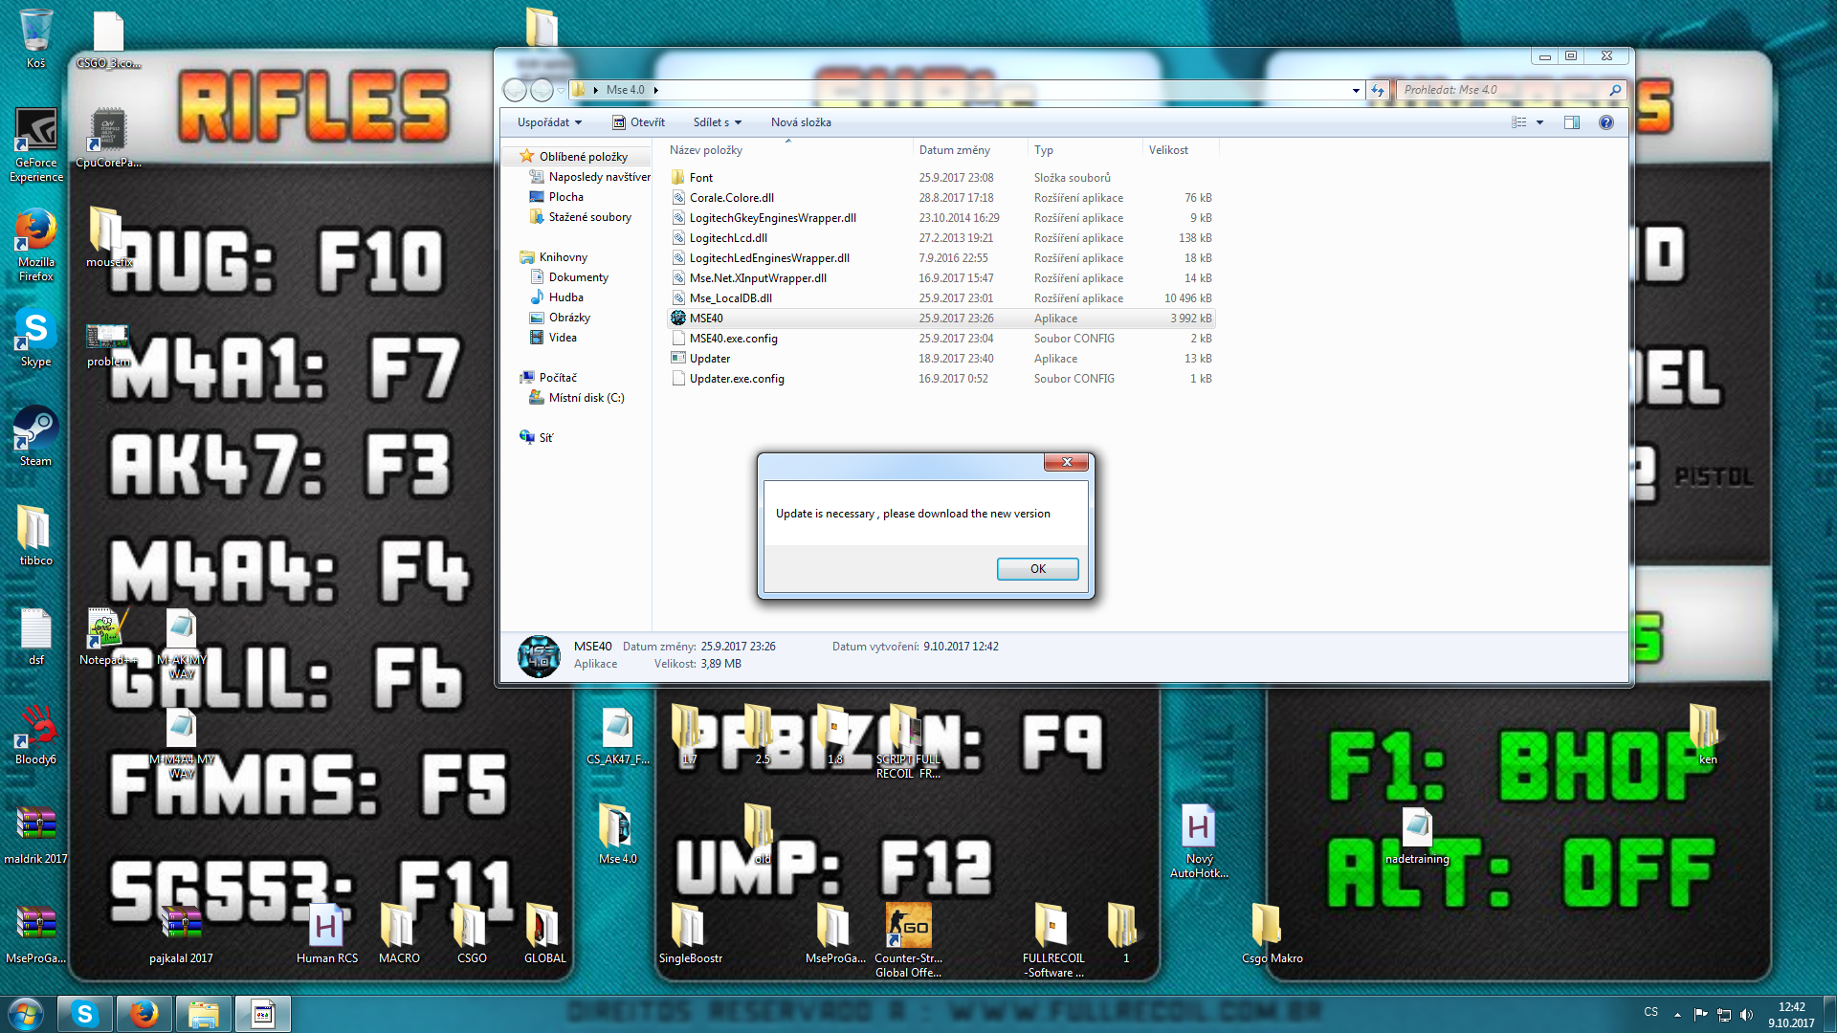Click the Explorer help icon
The image size is (1837, 1033).
coord(1605,122)
